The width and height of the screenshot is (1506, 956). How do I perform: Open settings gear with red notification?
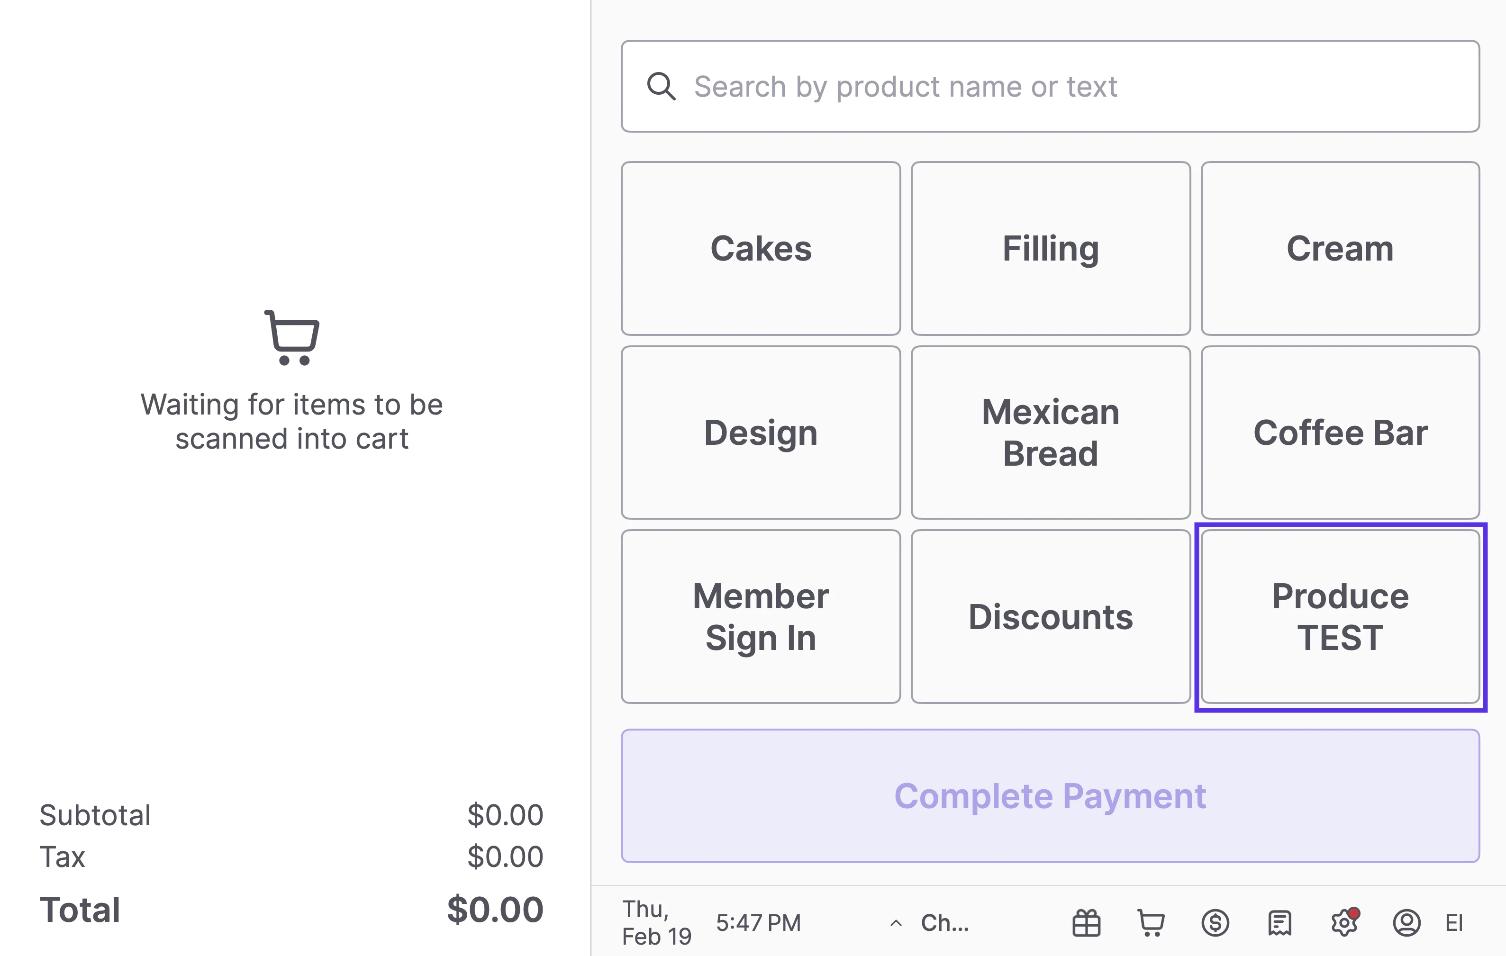pyautogui.click(x=1344, y=923)
